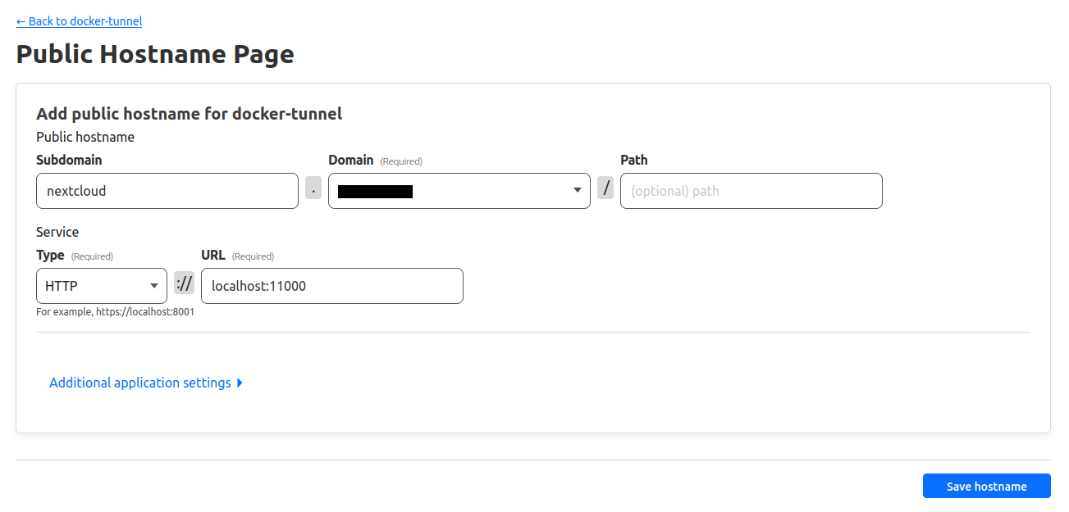The width and height of the screenshot is (1069, 512).
Task: Click the slash separator badge before Path
Action: click(x=605, y=188)
